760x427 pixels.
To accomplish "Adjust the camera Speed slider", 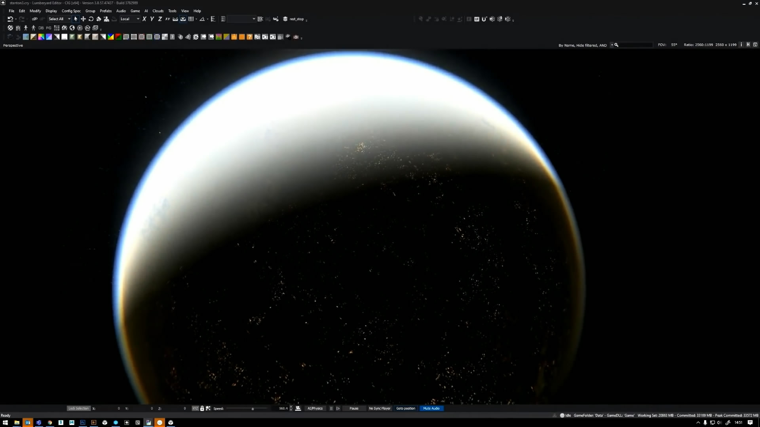I will click(247, 408).
